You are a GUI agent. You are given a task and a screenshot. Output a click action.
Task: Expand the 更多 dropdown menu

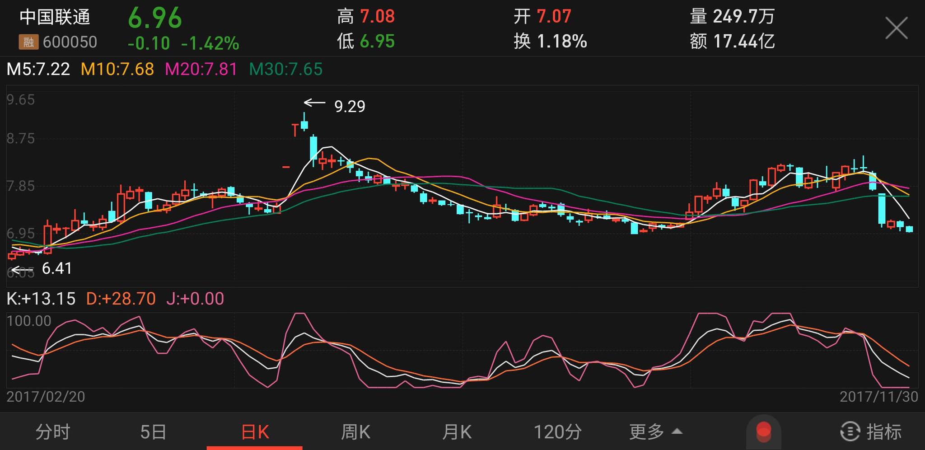(x=656, y=432)
